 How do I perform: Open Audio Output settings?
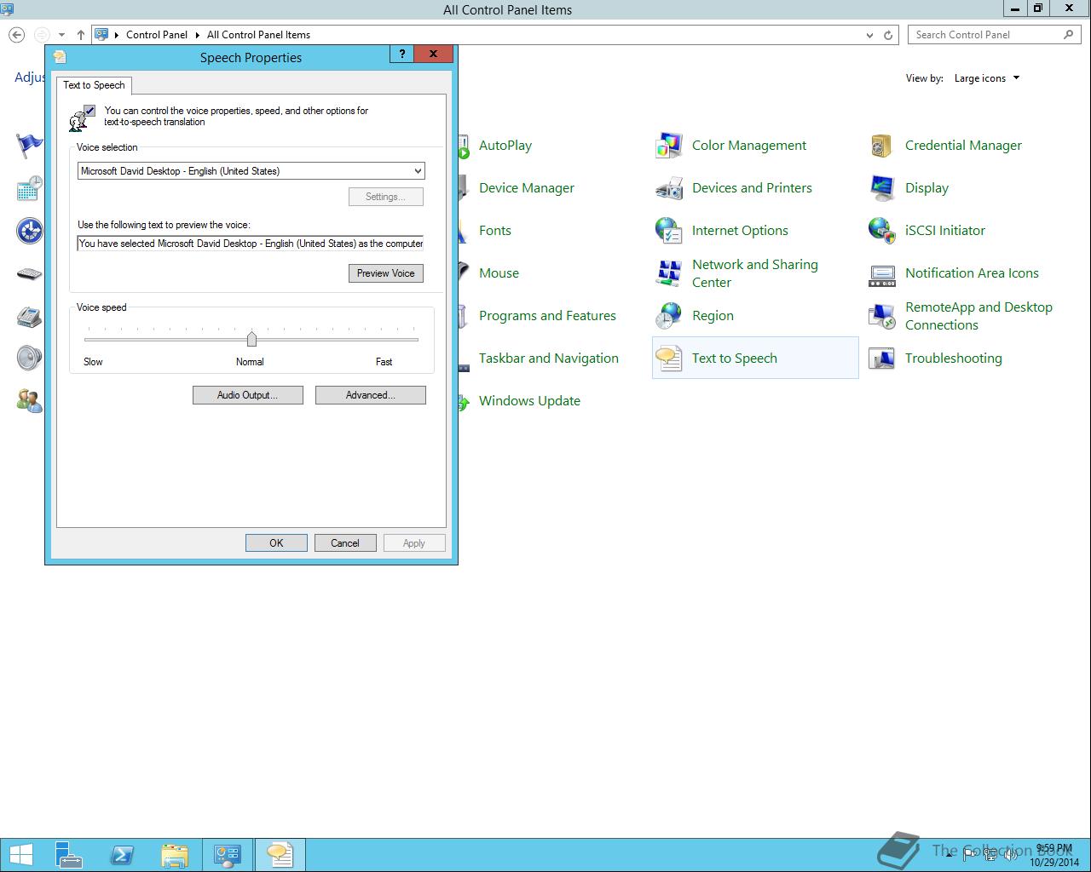tap(248, 395)
